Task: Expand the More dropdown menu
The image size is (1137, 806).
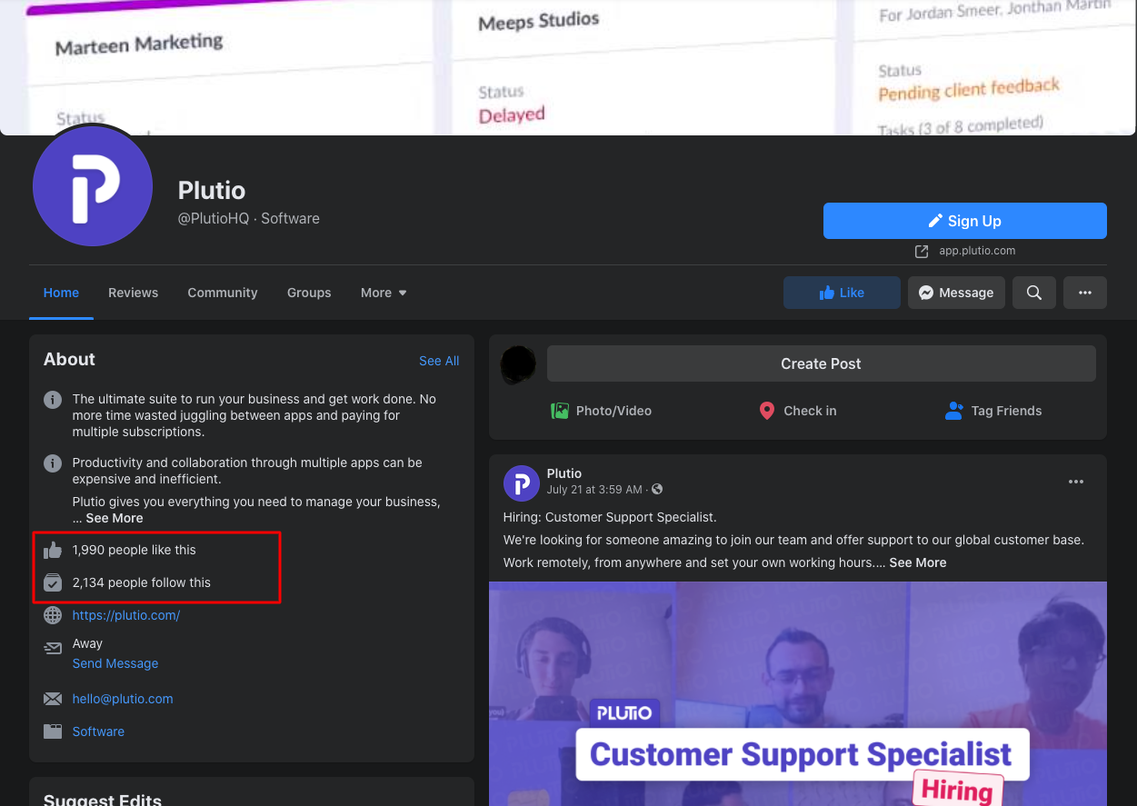Action: (x=384, y=293)
